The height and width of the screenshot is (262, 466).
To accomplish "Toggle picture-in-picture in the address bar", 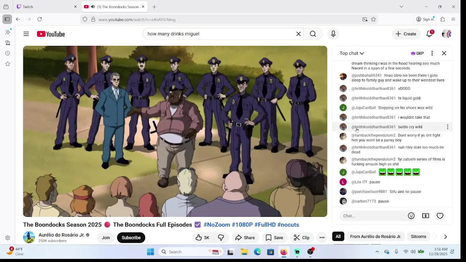I will (365, 19).
